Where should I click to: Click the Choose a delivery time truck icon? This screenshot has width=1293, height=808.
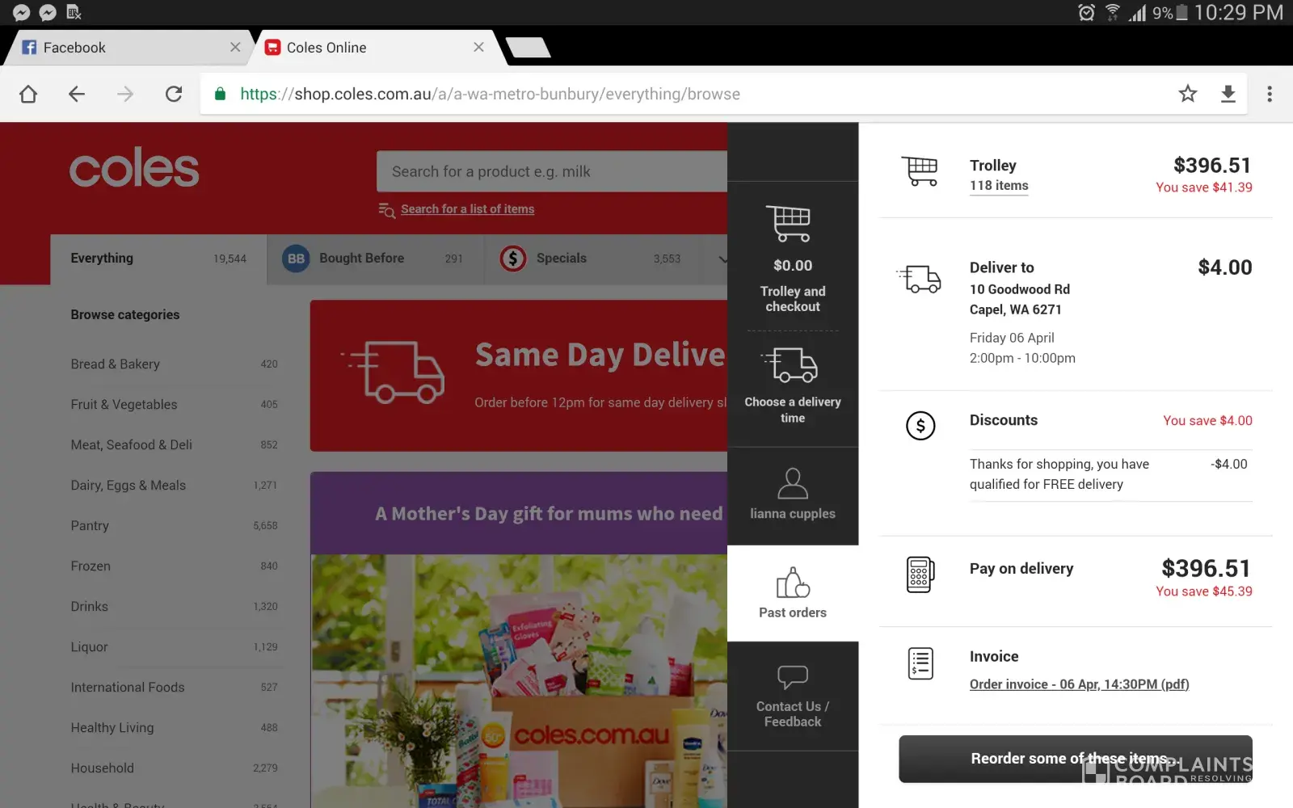792,365
